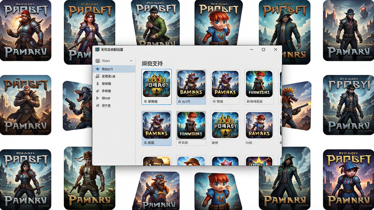Select the partially visible red crystal star thumbnail
Viewport: 374px width, 210px height.
point(225,161)
